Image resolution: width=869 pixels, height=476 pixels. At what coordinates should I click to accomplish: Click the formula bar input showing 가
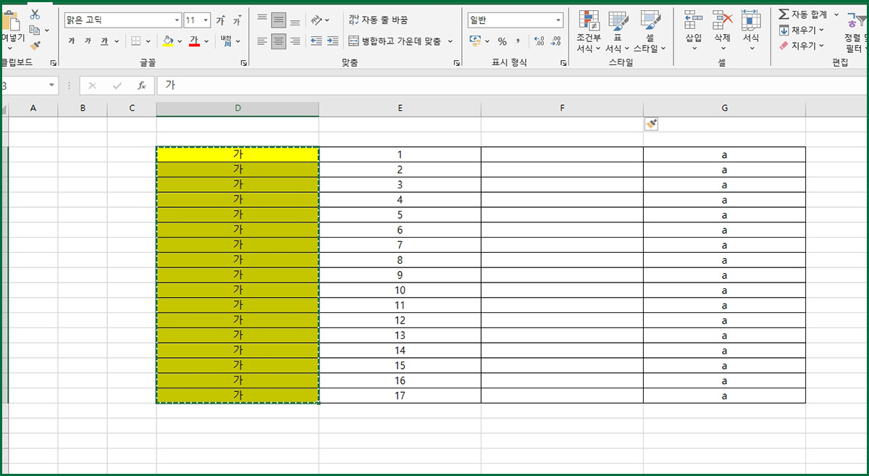pyautogui.click(x=511, y=85)
